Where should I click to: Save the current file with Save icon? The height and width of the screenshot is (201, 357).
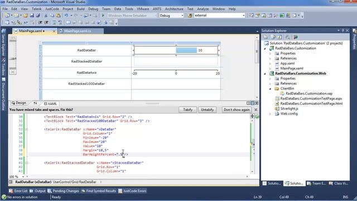click(x=32, y=16)
